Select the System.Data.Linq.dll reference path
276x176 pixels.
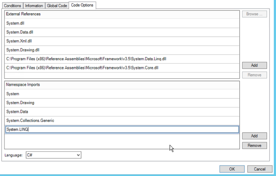(x=122, y=59)
